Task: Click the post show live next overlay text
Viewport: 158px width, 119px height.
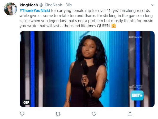Action: [x=136, y=87]
